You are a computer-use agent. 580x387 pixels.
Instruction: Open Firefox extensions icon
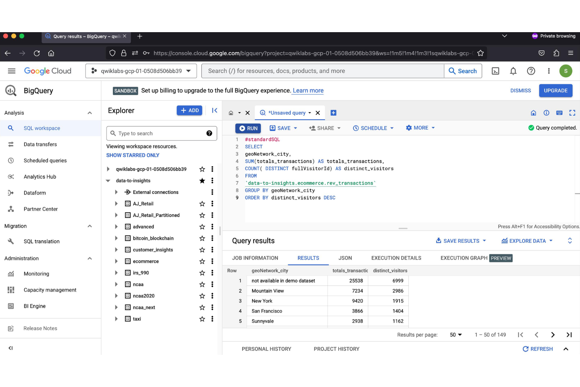(556, 53)
